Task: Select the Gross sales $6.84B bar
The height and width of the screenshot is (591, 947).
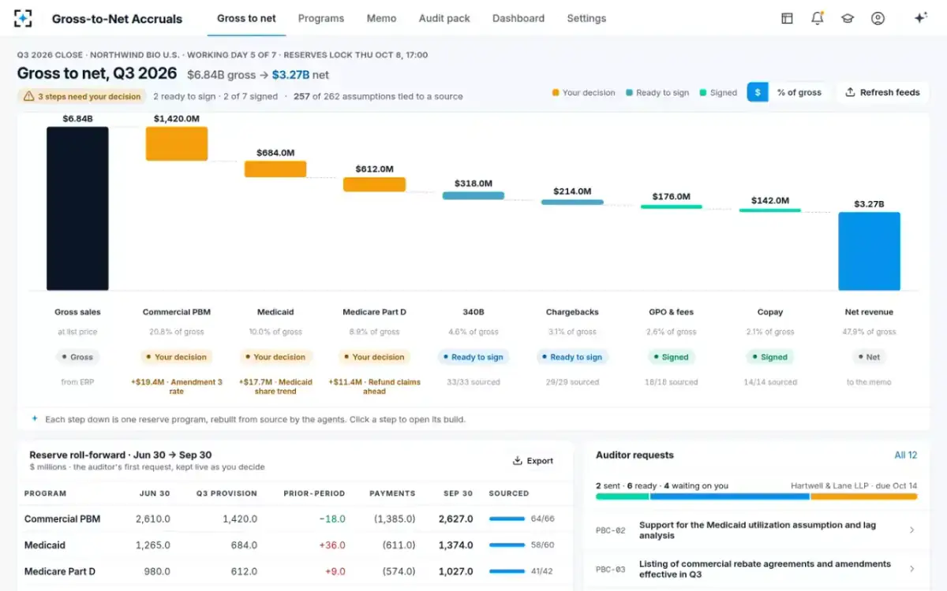Action: click(77, 209)
